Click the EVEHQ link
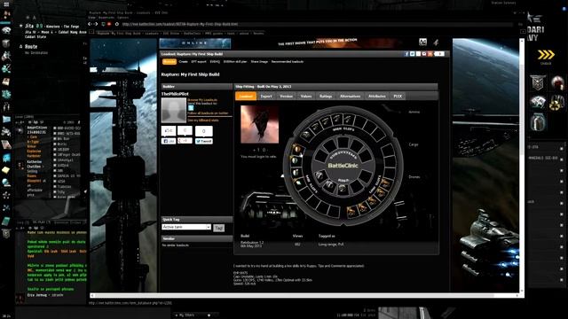568x319 pixels. (x=215, y=62)
